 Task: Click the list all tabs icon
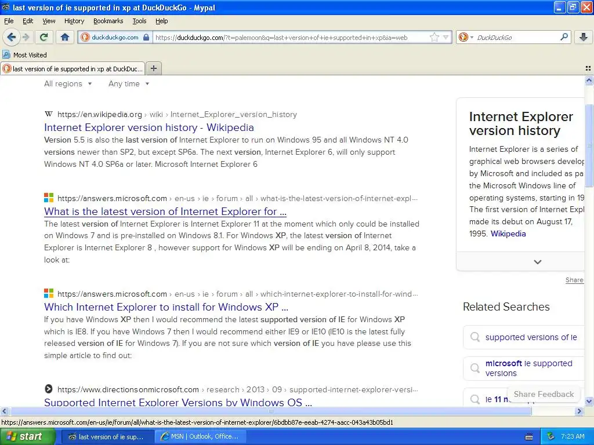pyautogui.click(x=588, y=68)
